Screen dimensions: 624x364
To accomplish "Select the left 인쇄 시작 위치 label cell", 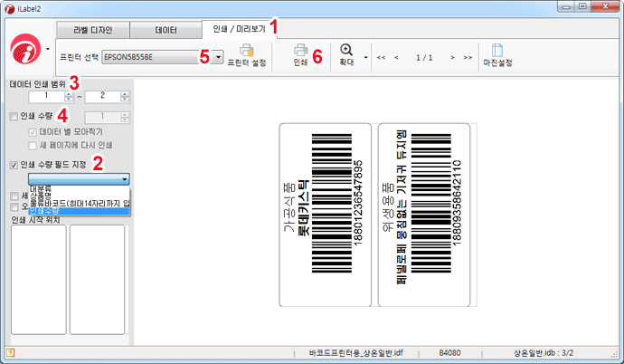I will pos(39,280).
